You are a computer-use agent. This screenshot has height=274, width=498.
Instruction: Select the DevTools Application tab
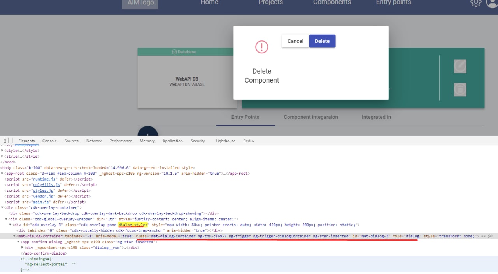(x=173, y=141)
